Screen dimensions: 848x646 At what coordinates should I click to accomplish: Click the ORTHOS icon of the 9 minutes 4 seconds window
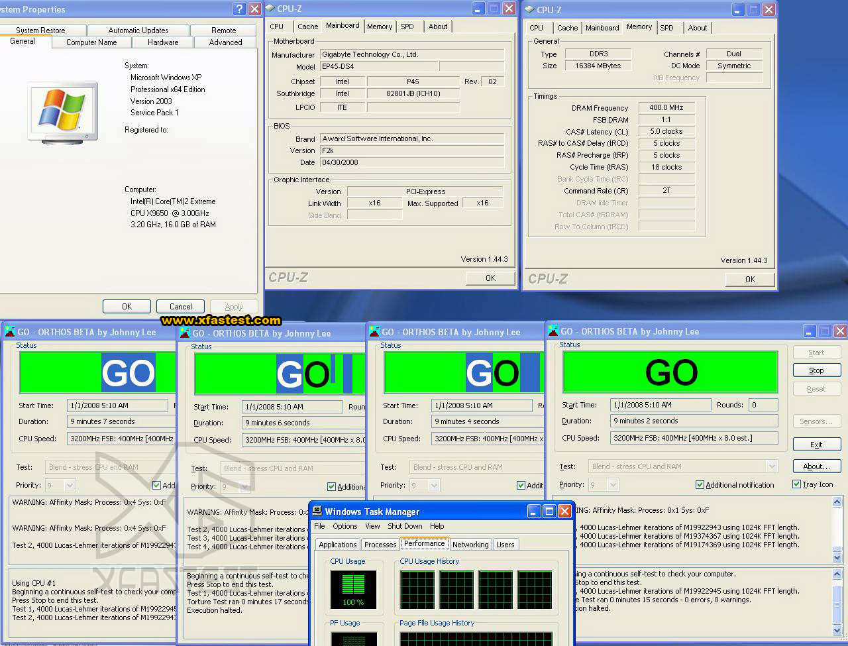pyautogui.click(x=374, y=332)
